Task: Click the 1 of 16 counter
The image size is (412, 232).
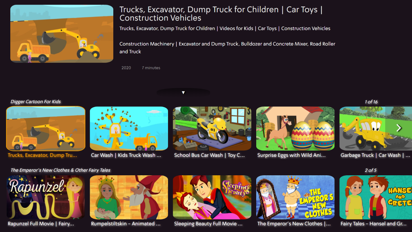Action: pyautogui.click(x=371, y=101)
